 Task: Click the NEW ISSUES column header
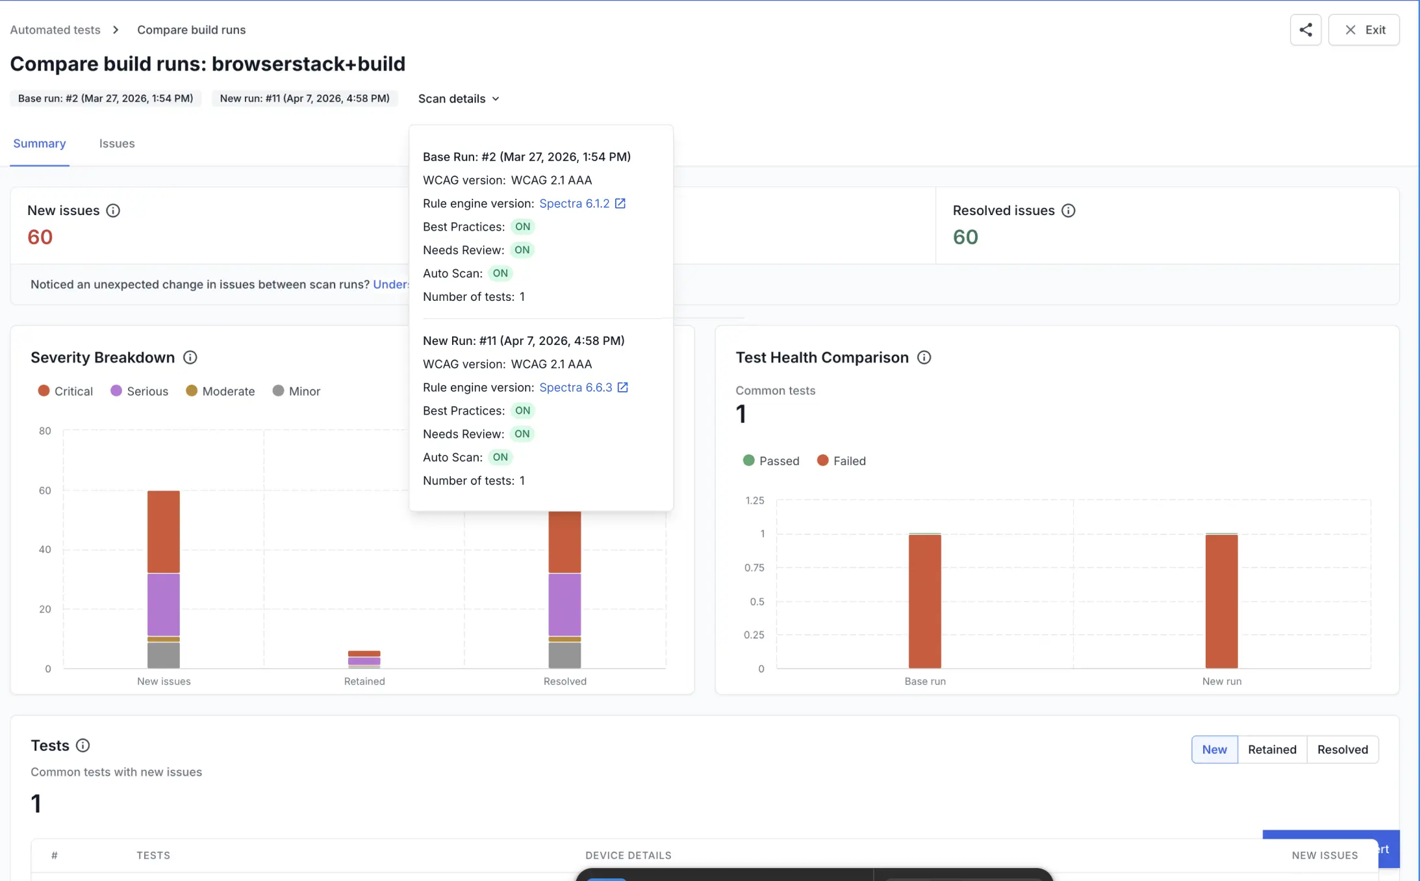1325,856
